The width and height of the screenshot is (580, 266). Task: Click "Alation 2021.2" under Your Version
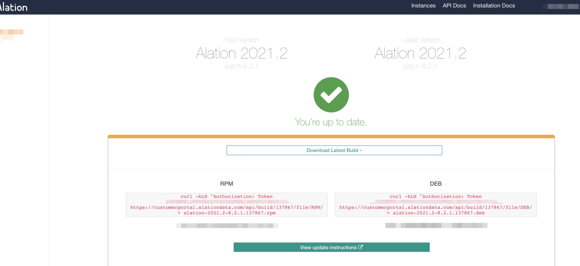click(241, 54)
